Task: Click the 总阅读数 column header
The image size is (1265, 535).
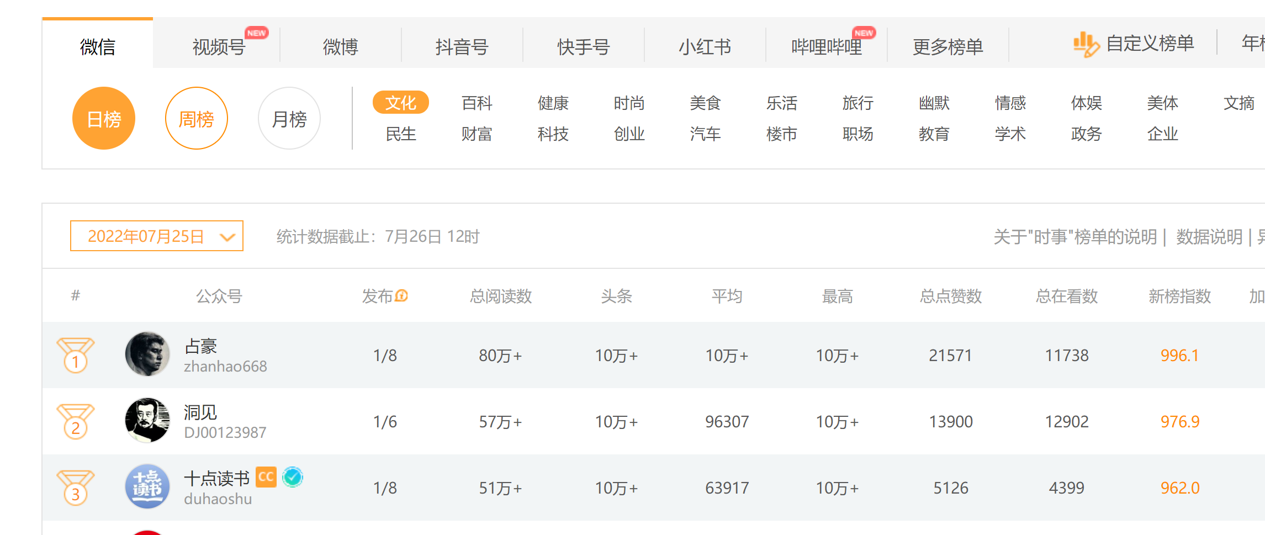Action: pyautogui.click(x=501, y=296)
